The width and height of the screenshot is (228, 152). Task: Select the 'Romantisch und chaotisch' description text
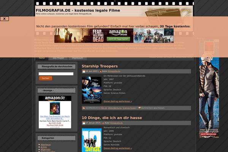[117, 127]
